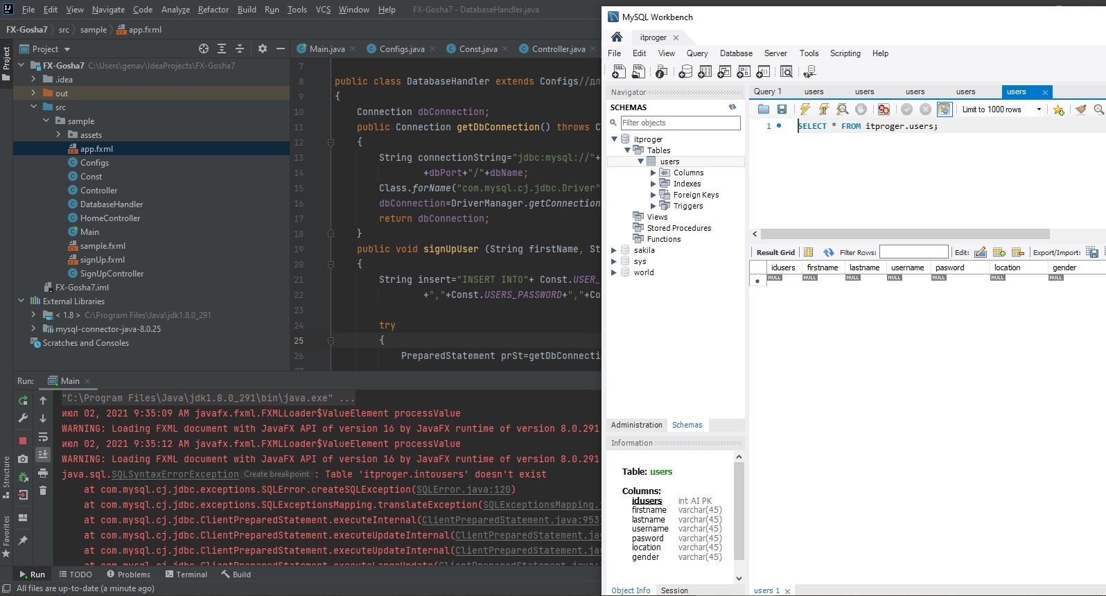Stop the running process with red square
Viewport: 1106px width, 596px height.
[23, 440]
